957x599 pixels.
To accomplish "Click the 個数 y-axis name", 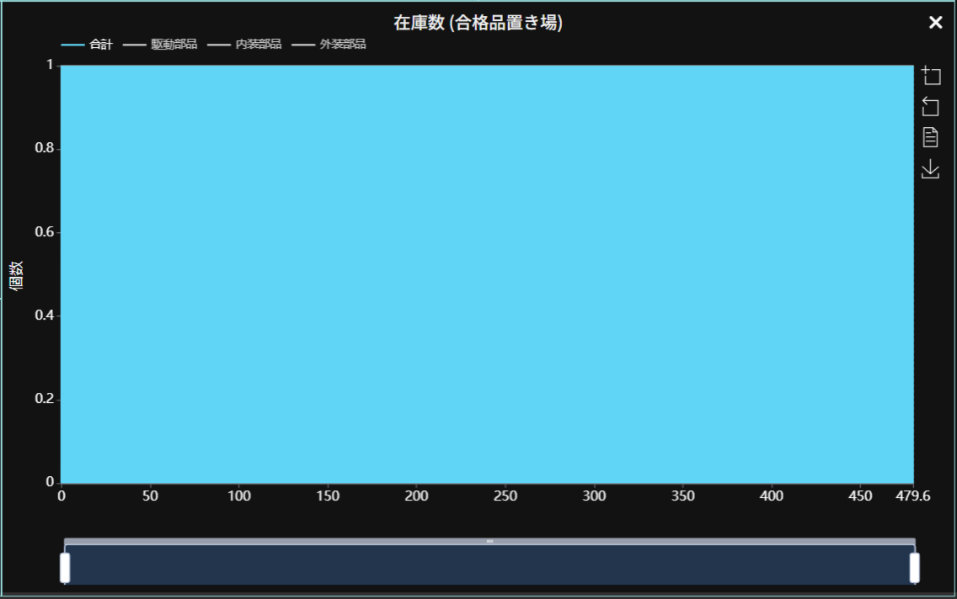I will click(16, 275).
